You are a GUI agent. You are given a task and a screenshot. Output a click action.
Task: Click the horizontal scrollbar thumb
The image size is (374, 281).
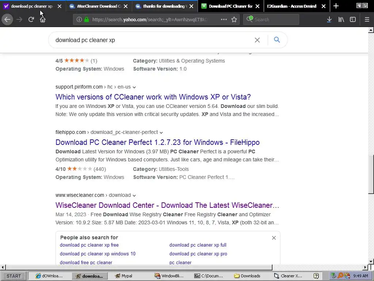tap(139, 267)
